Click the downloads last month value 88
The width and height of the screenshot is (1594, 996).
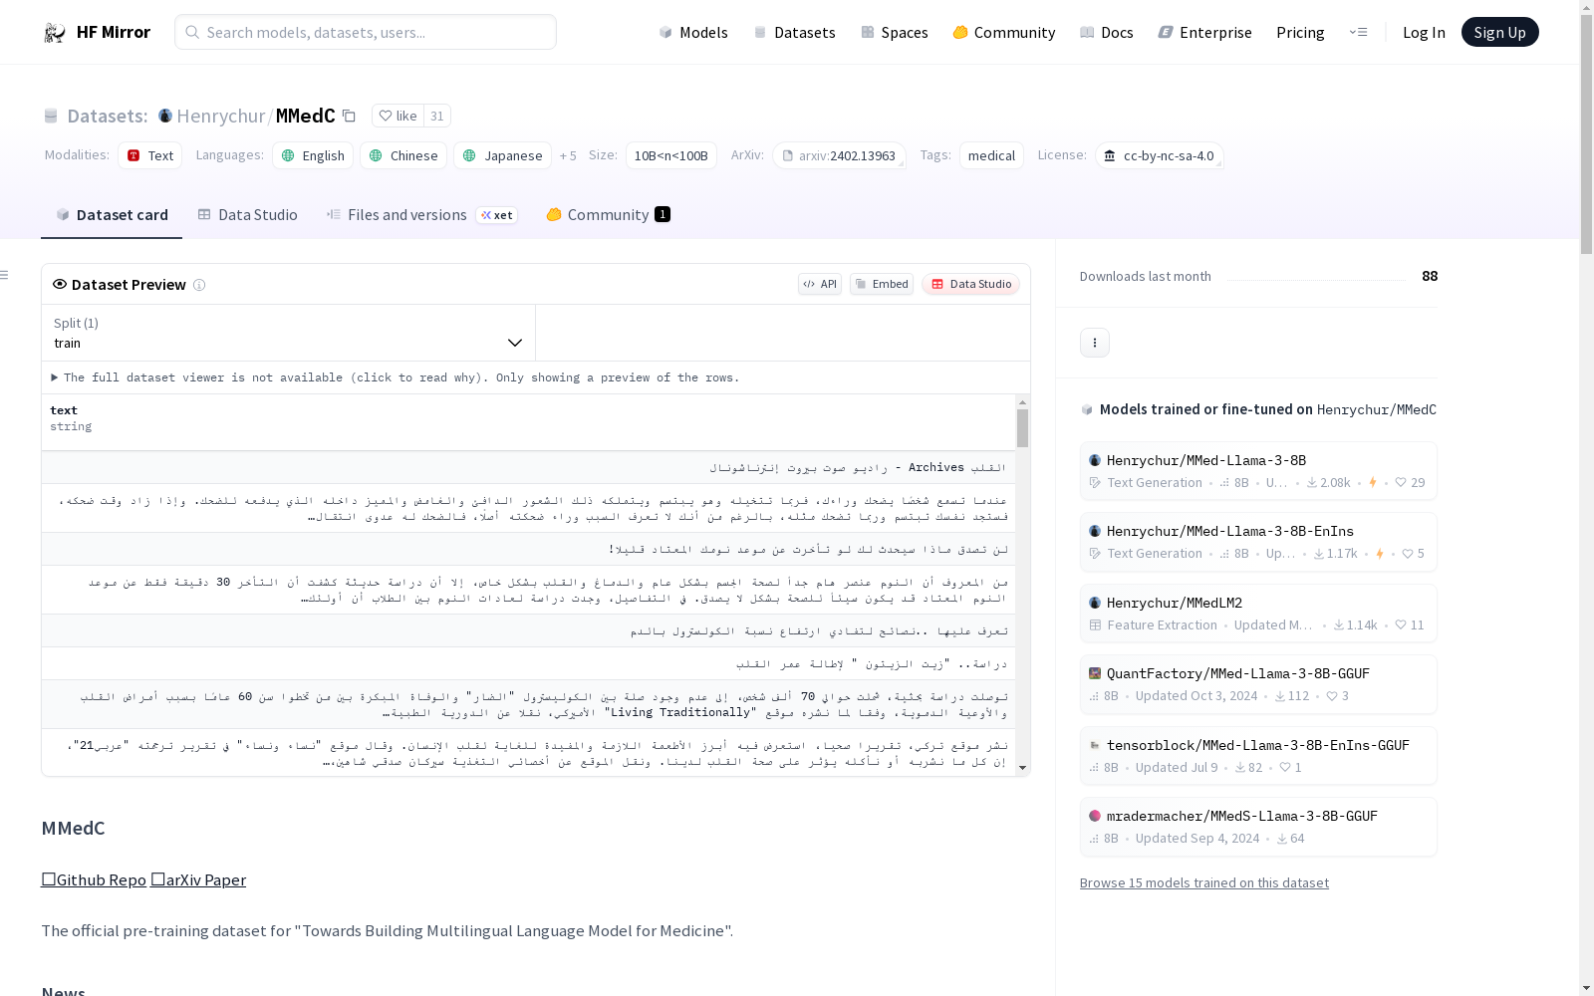[x=1430, y=276]
